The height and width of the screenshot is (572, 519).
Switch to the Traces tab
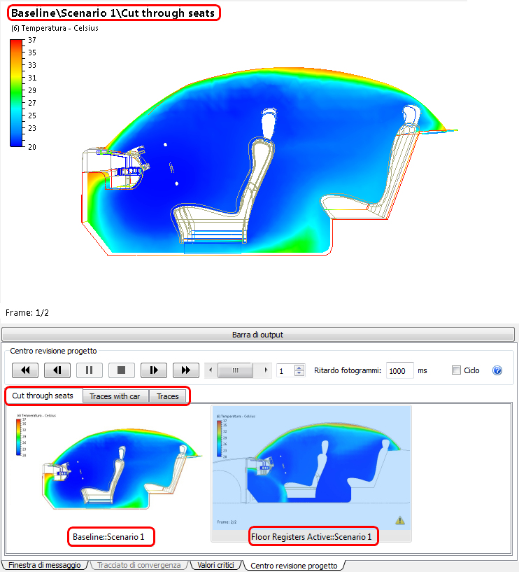click(x=168, y=396)
